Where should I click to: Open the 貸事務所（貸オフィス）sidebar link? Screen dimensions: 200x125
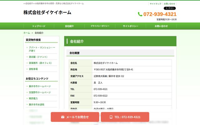[40, 63]
